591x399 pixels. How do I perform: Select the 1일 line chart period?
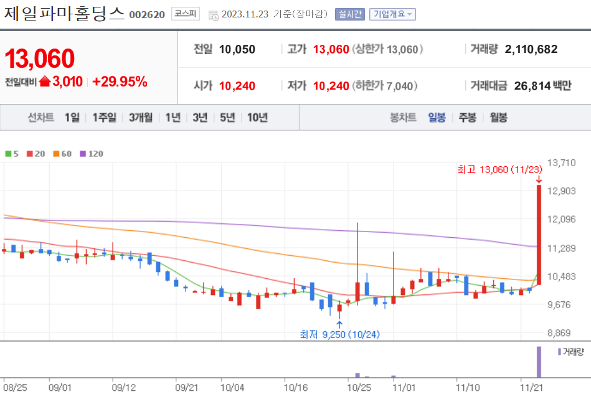(72, 118)
